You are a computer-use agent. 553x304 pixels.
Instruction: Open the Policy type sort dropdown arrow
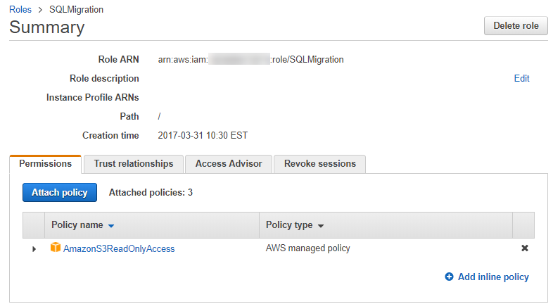point(321,226)
